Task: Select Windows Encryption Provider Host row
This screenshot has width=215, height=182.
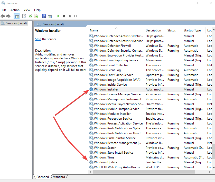Action: (151, 55)
